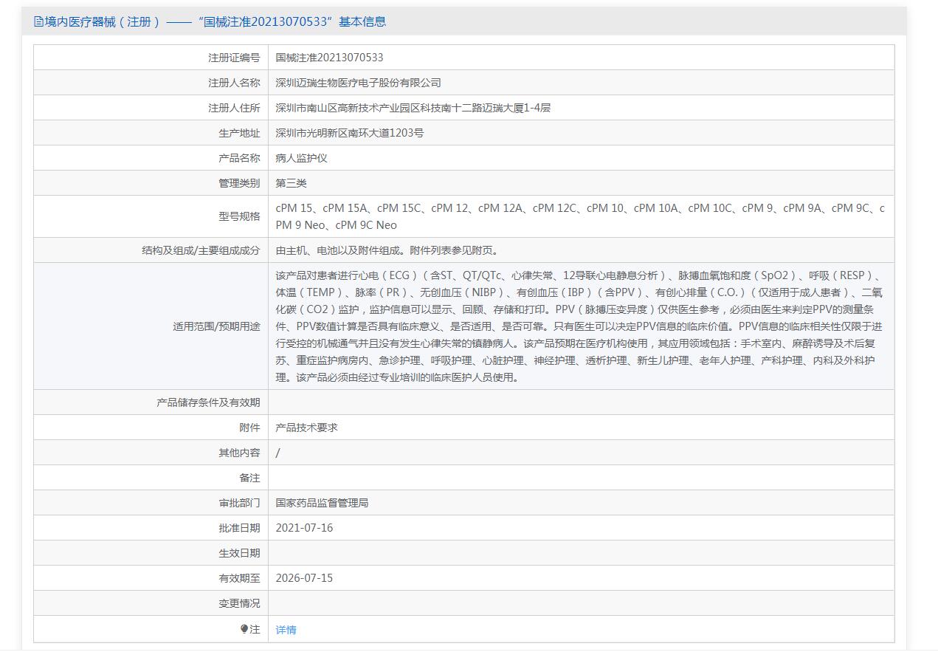Click the 型号规格 label cell
This screenshot has width=938, height=652.
(151, 216)
